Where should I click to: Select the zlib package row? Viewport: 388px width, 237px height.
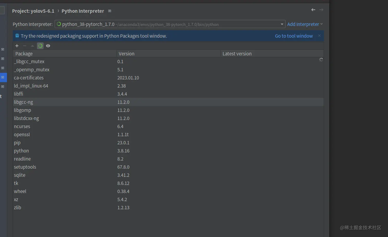[x=168, y=208]
